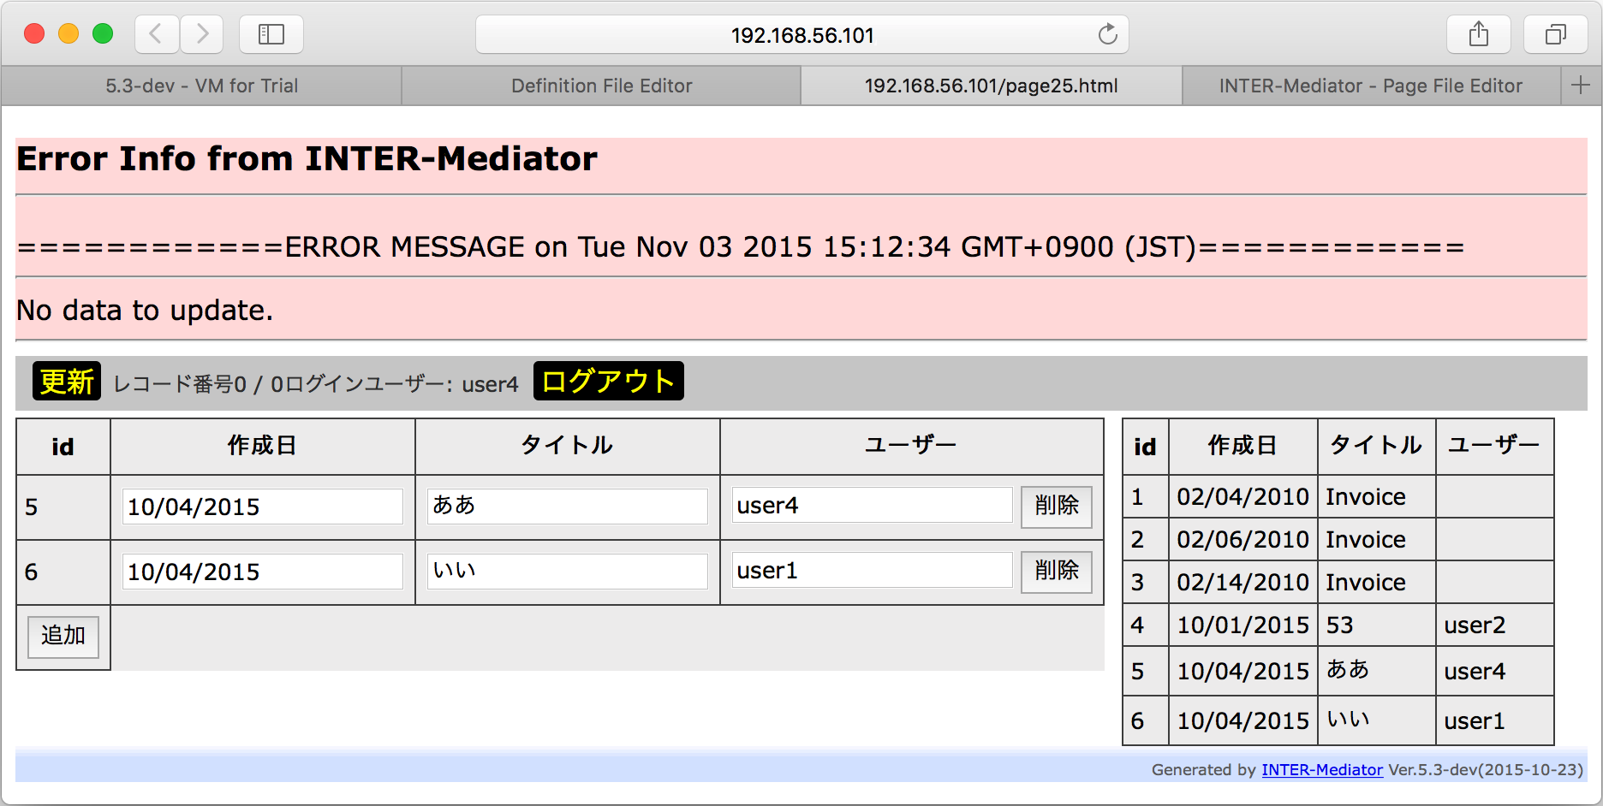Click the address bar showing 192.168.56.101
The width and height of the screenshot is (1603, 806).
[802, 35]
